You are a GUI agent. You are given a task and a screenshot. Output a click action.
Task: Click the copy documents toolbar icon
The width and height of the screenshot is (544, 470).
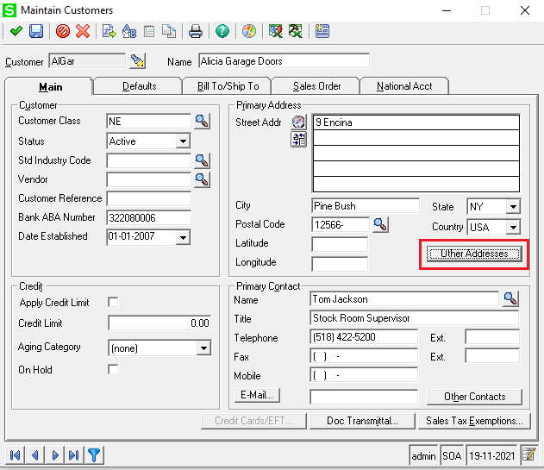pos(169,31)
